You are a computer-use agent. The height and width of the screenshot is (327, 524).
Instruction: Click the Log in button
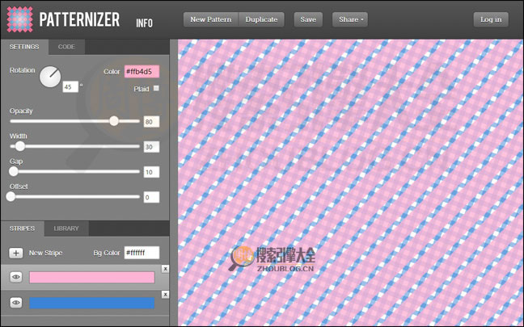491,19
